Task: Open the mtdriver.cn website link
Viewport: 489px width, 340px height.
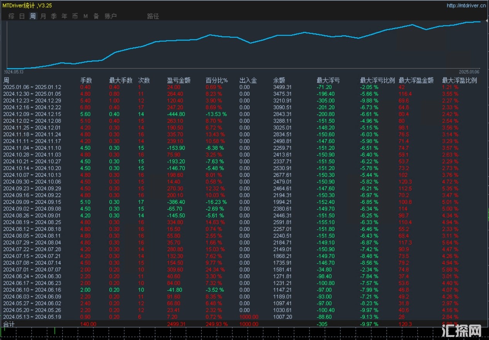Action: point(466,5)
